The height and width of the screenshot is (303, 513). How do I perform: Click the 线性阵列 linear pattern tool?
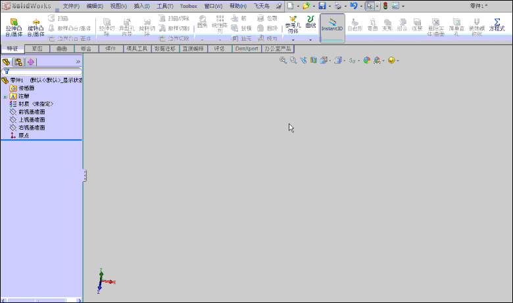[x=220, y=24]
